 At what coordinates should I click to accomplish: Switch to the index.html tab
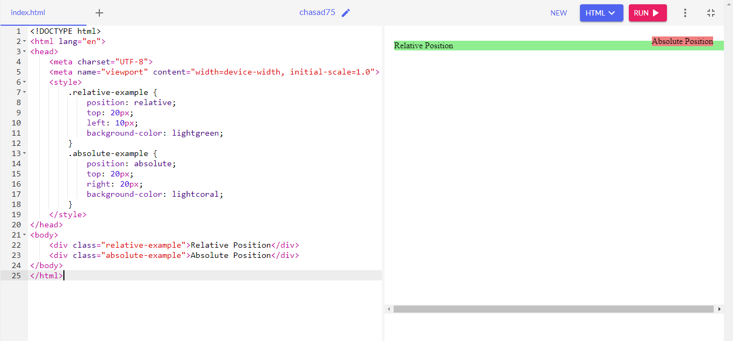(x=28, y=13)
